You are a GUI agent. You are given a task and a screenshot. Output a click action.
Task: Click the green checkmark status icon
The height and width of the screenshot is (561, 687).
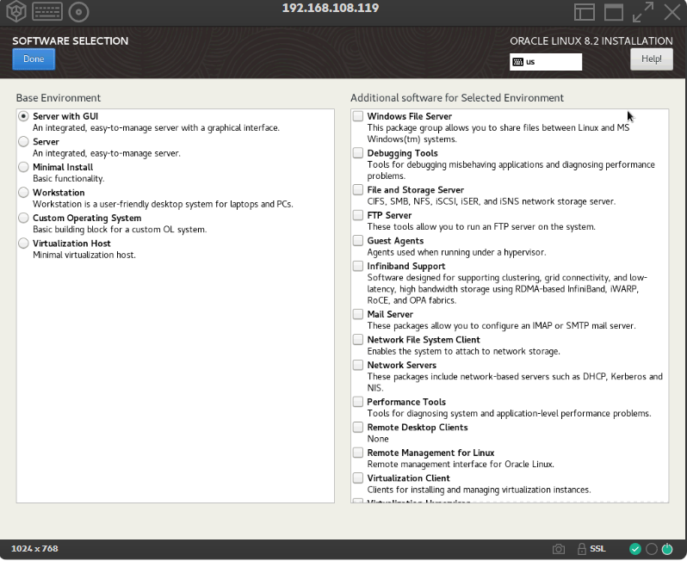click(634, 549)
